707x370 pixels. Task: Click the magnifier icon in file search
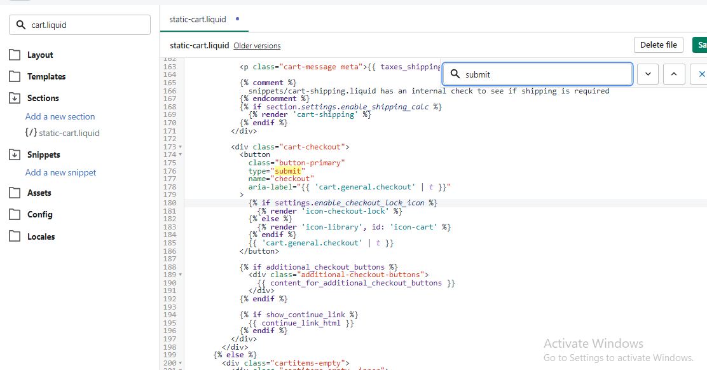click(x=21, y=25)
